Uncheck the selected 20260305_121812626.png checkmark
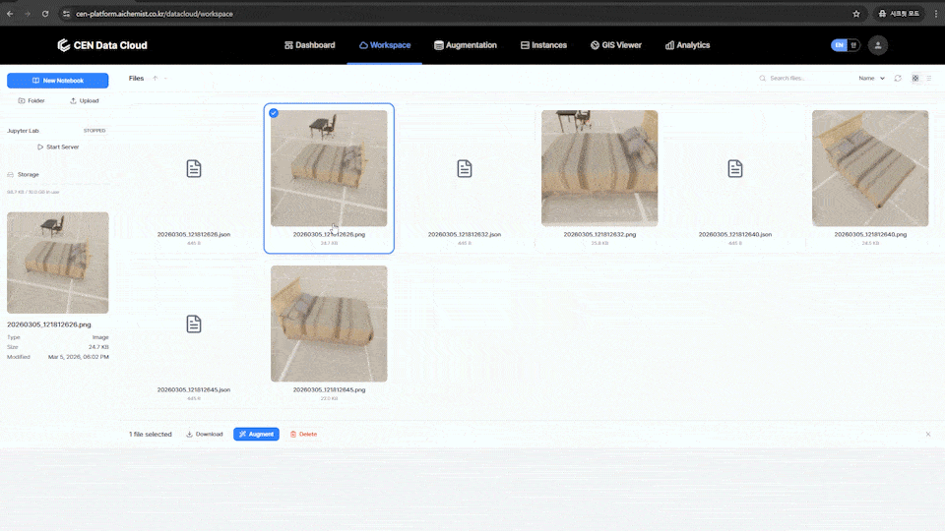The height and width of the screenshot is (531, 945). tap(274, 113)
